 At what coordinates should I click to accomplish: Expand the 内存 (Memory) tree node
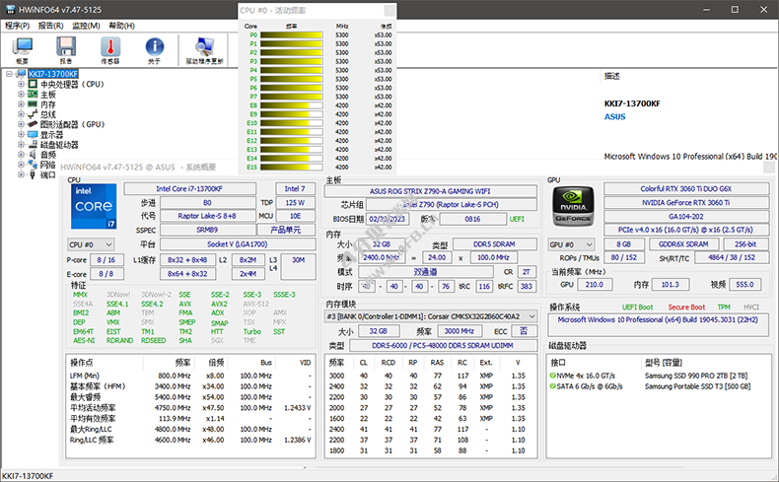coord(21,104)
